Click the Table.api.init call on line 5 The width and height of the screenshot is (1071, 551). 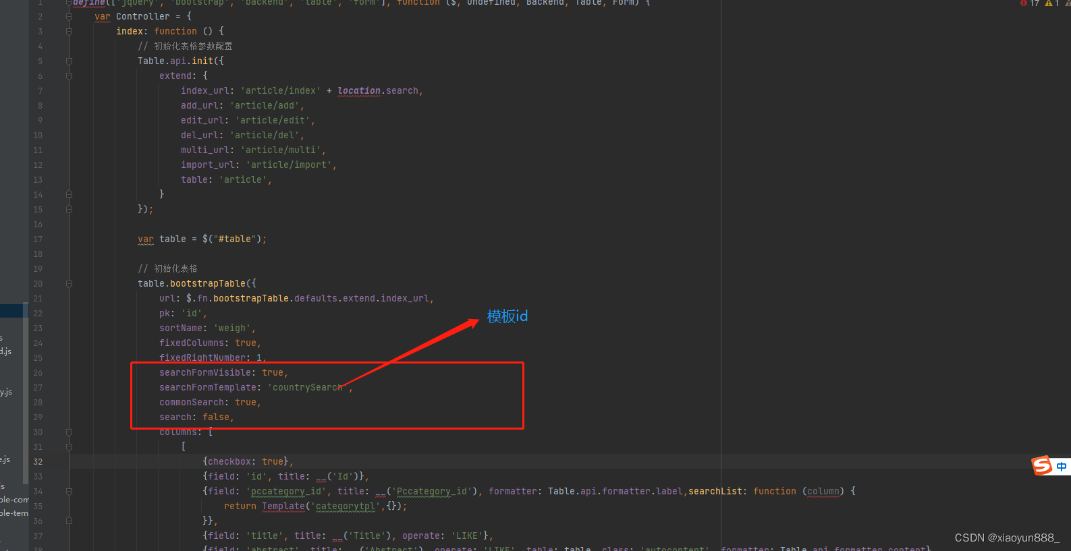click(175, 61)
